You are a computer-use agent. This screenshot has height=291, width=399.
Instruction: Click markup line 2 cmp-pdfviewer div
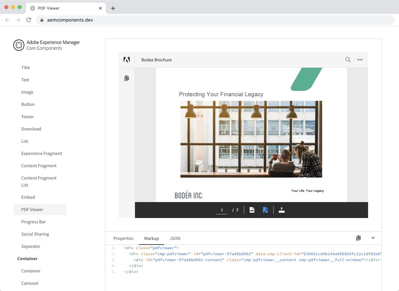pyautogui.click(x=255, y=254)
